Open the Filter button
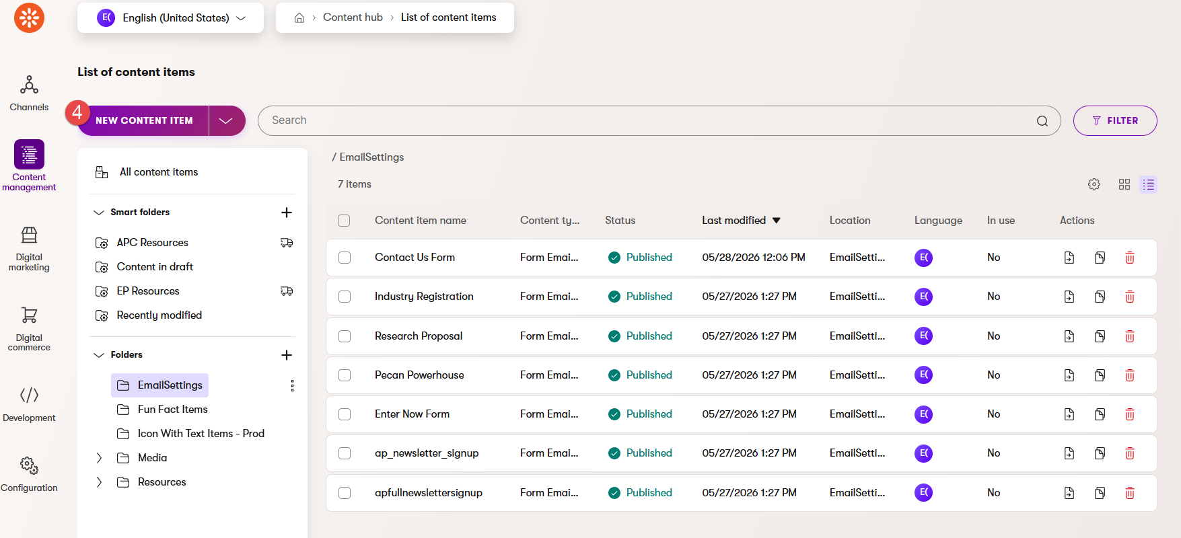 pyautogui.click(x=1115, y=121)
